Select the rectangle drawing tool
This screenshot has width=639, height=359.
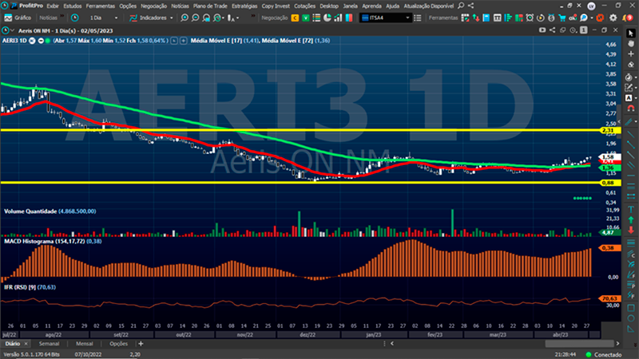pyautogui.click(x=631, y=308)
